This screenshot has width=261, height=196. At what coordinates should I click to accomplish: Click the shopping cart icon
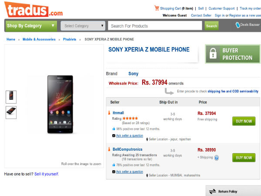point(157,8)
